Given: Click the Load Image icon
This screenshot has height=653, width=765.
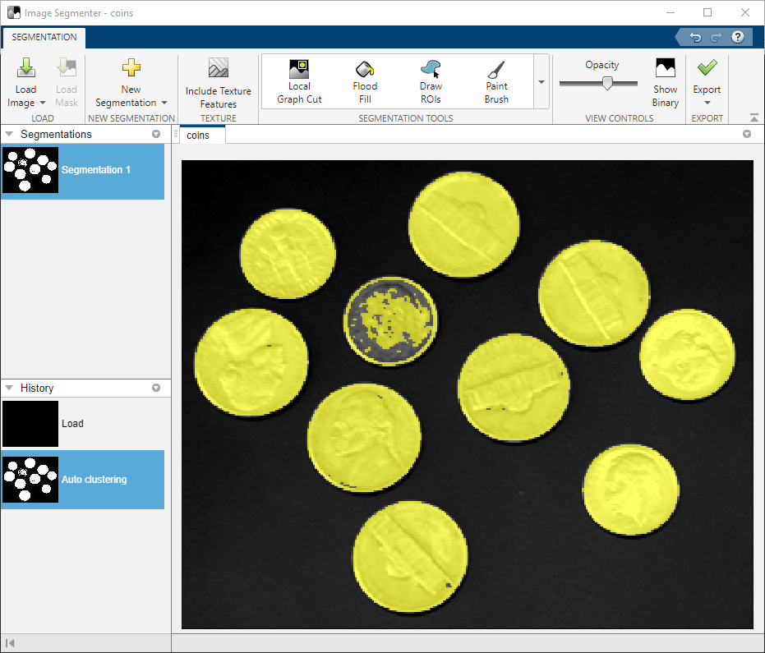Looking at the screenshot, I should click(x=26, y=69).
